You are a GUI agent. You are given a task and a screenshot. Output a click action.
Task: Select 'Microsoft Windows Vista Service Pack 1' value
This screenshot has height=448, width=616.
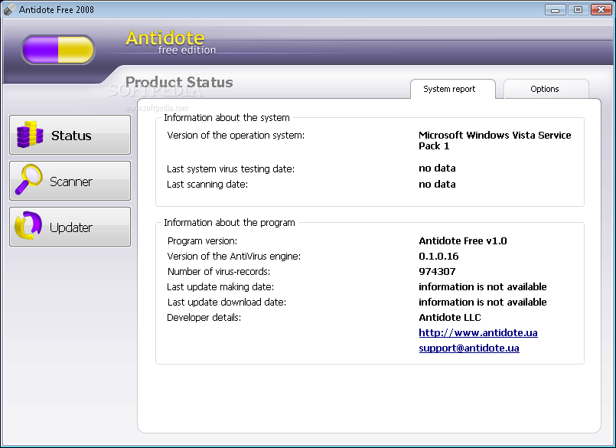click(495, 140)
